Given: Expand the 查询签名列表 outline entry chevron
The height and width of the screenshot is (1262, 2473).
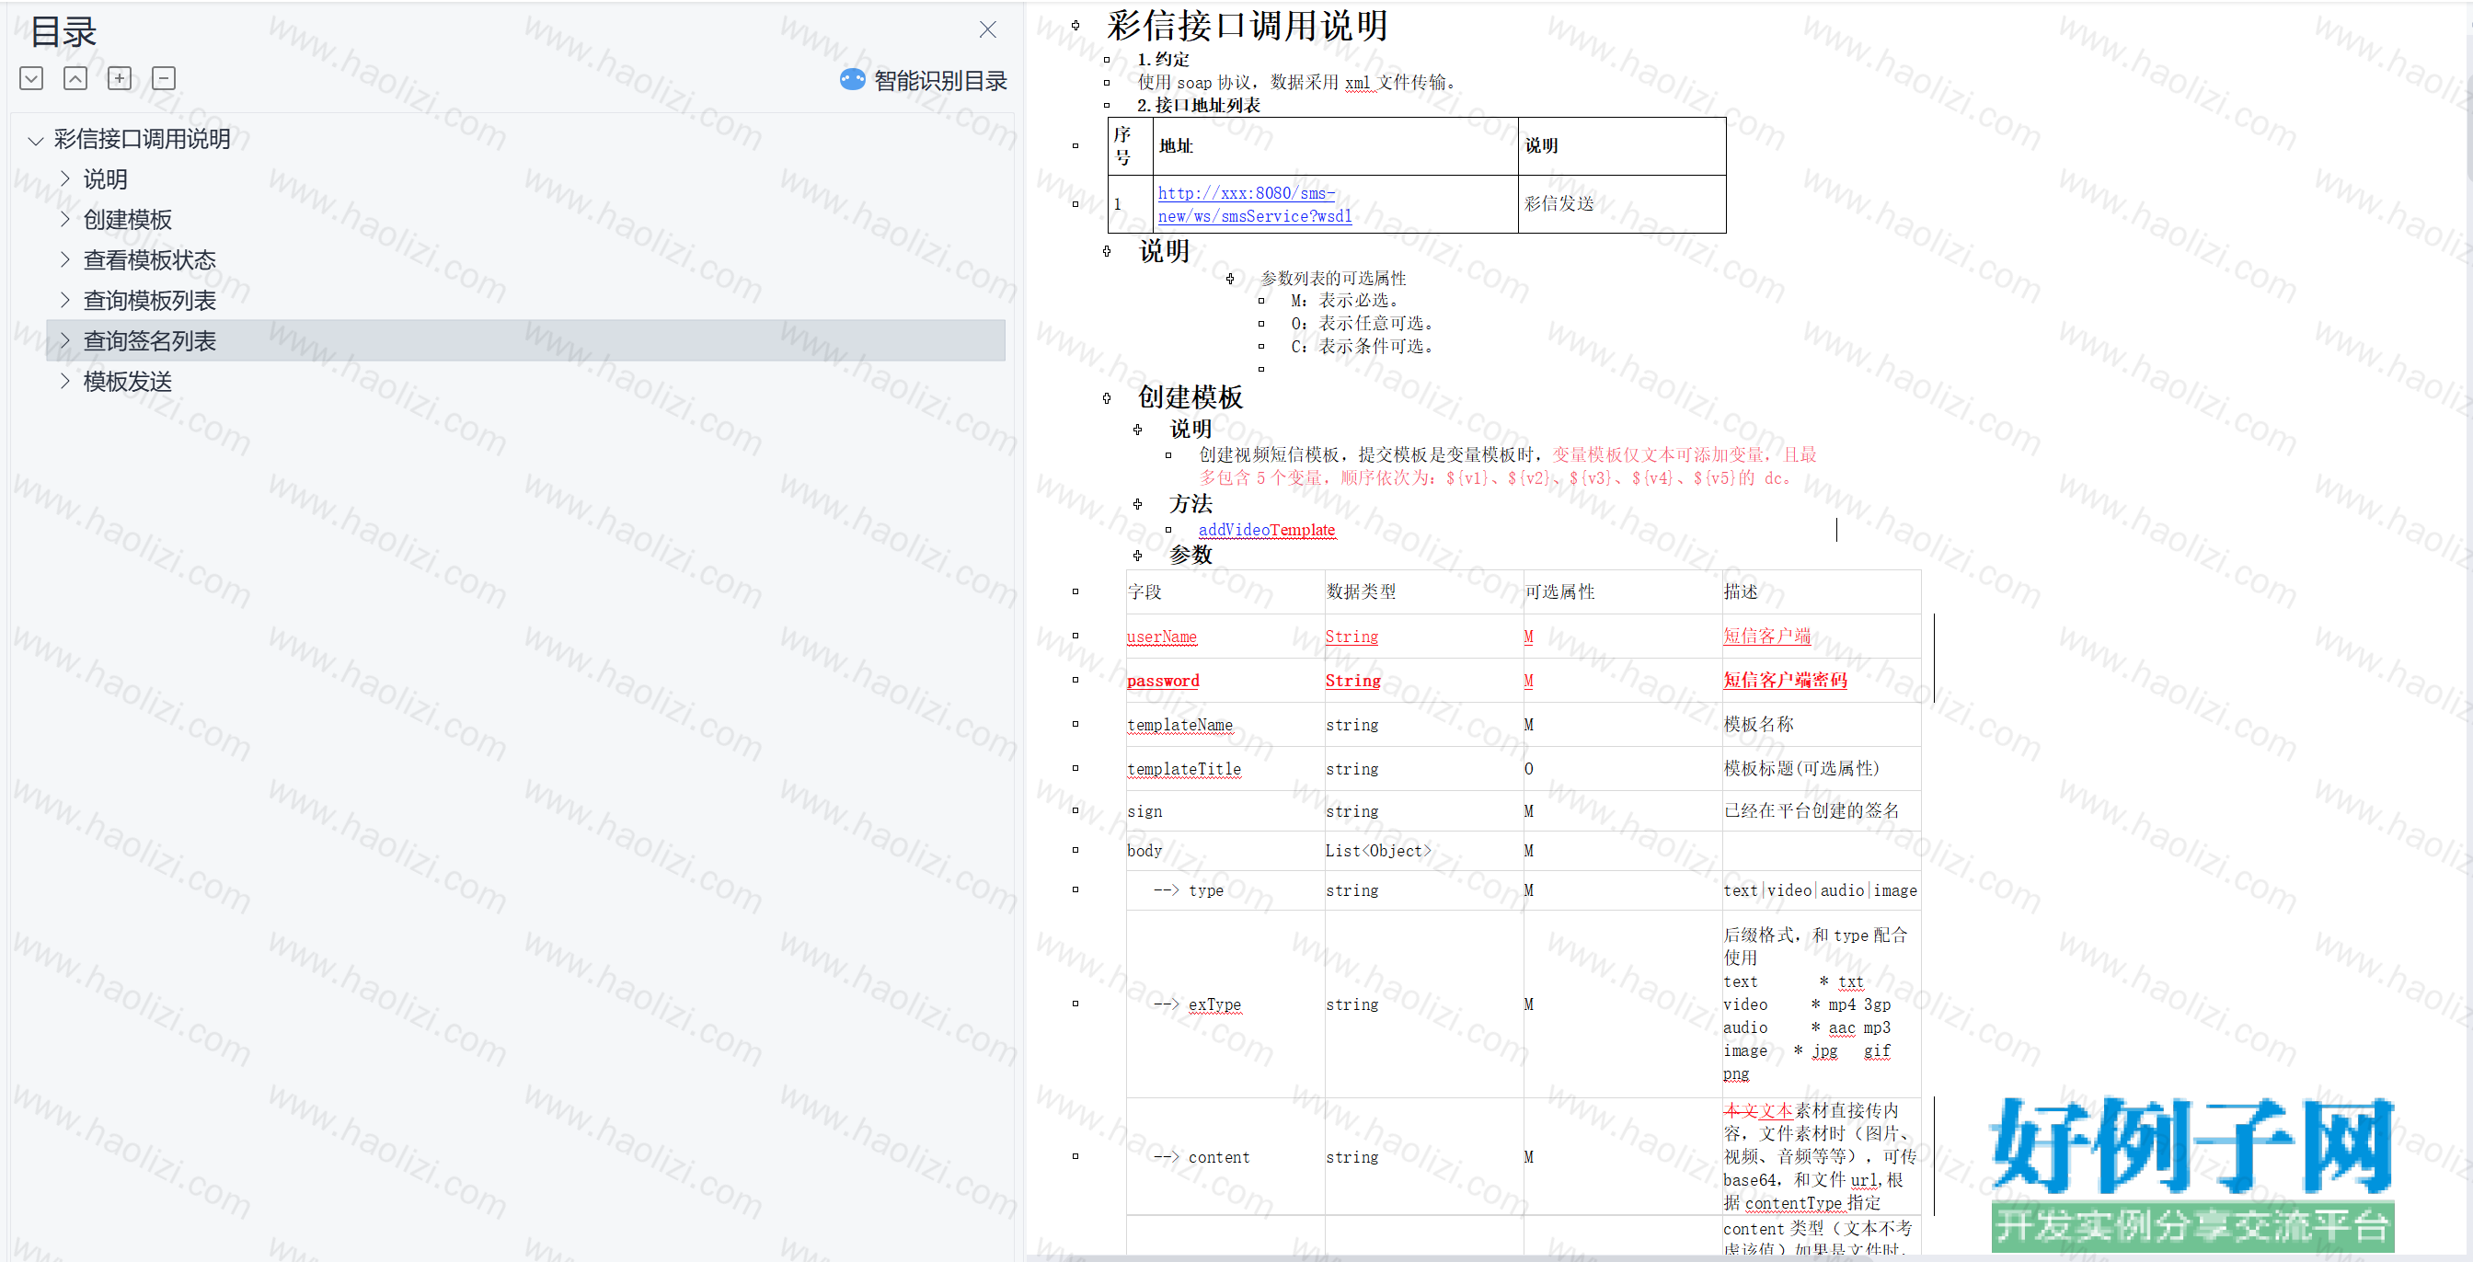Looking at the screenshot, I should tap(65, 339).
